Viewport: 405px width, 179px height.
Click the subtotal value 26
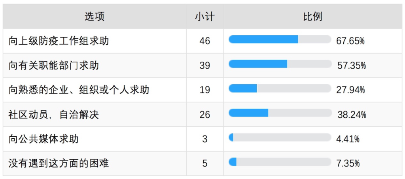(204, 115)
